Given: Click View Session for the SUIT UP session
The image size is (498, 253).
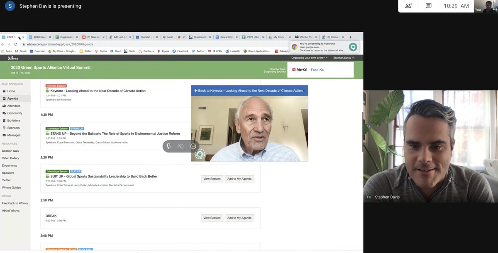Looking at the screenshot, I should pos(212,178).
